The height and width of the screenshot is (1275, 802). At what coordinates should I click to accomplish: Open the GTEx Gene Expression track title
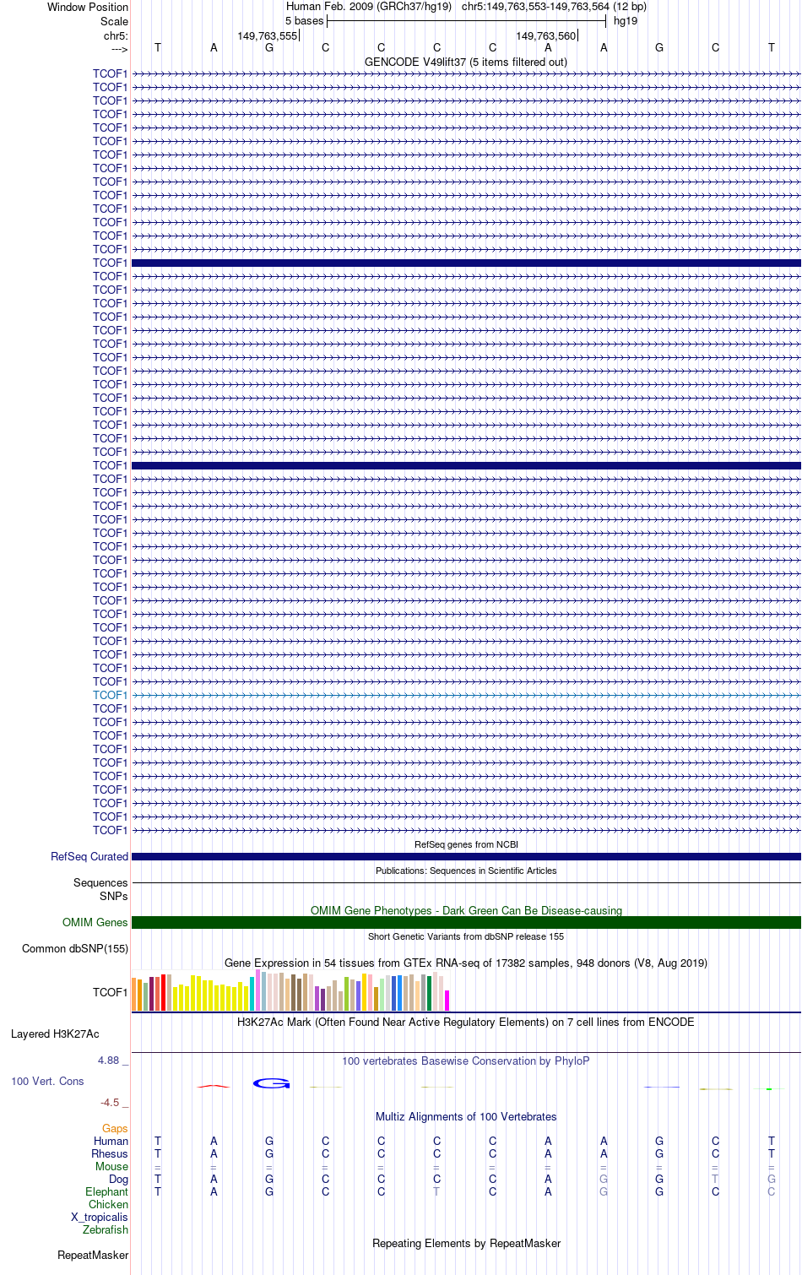(x=466, y=963)
